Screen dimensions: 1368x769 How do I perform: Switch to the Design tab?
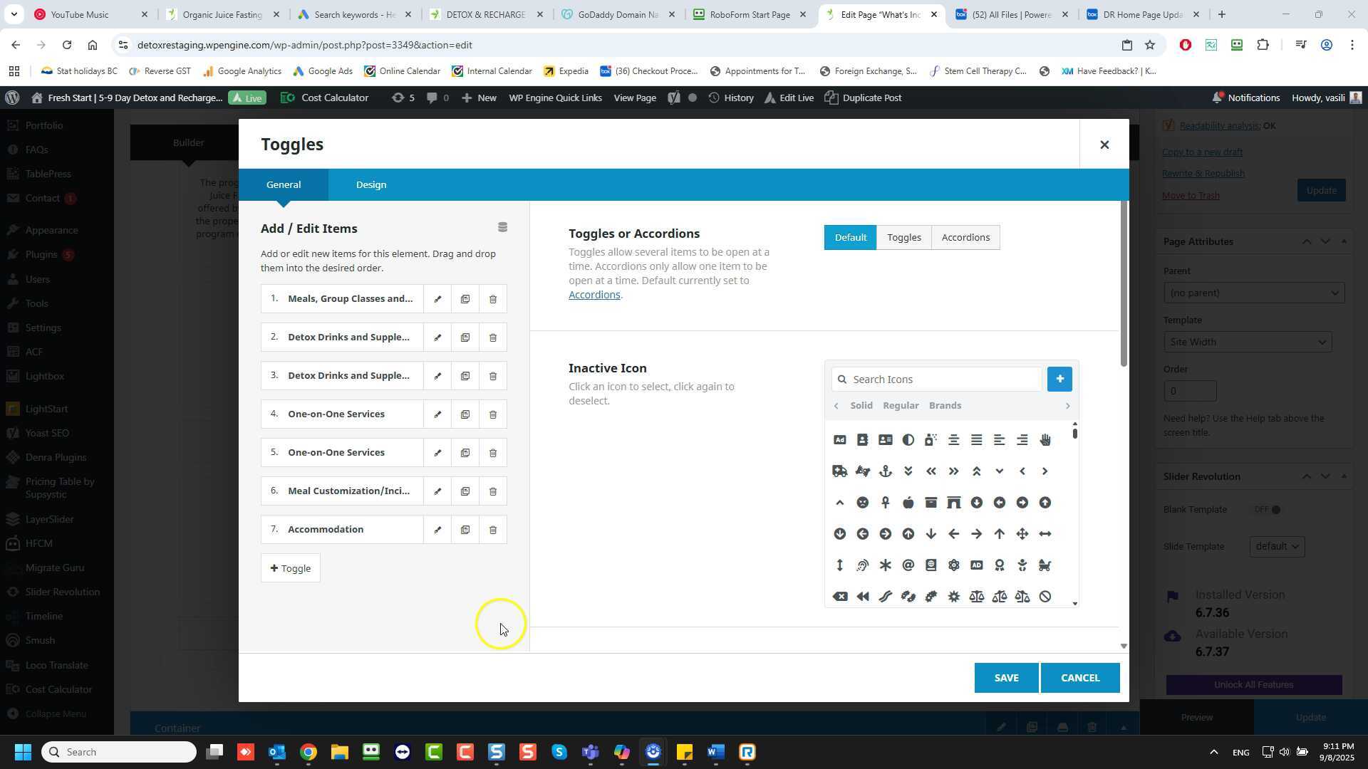pos(370,185)
